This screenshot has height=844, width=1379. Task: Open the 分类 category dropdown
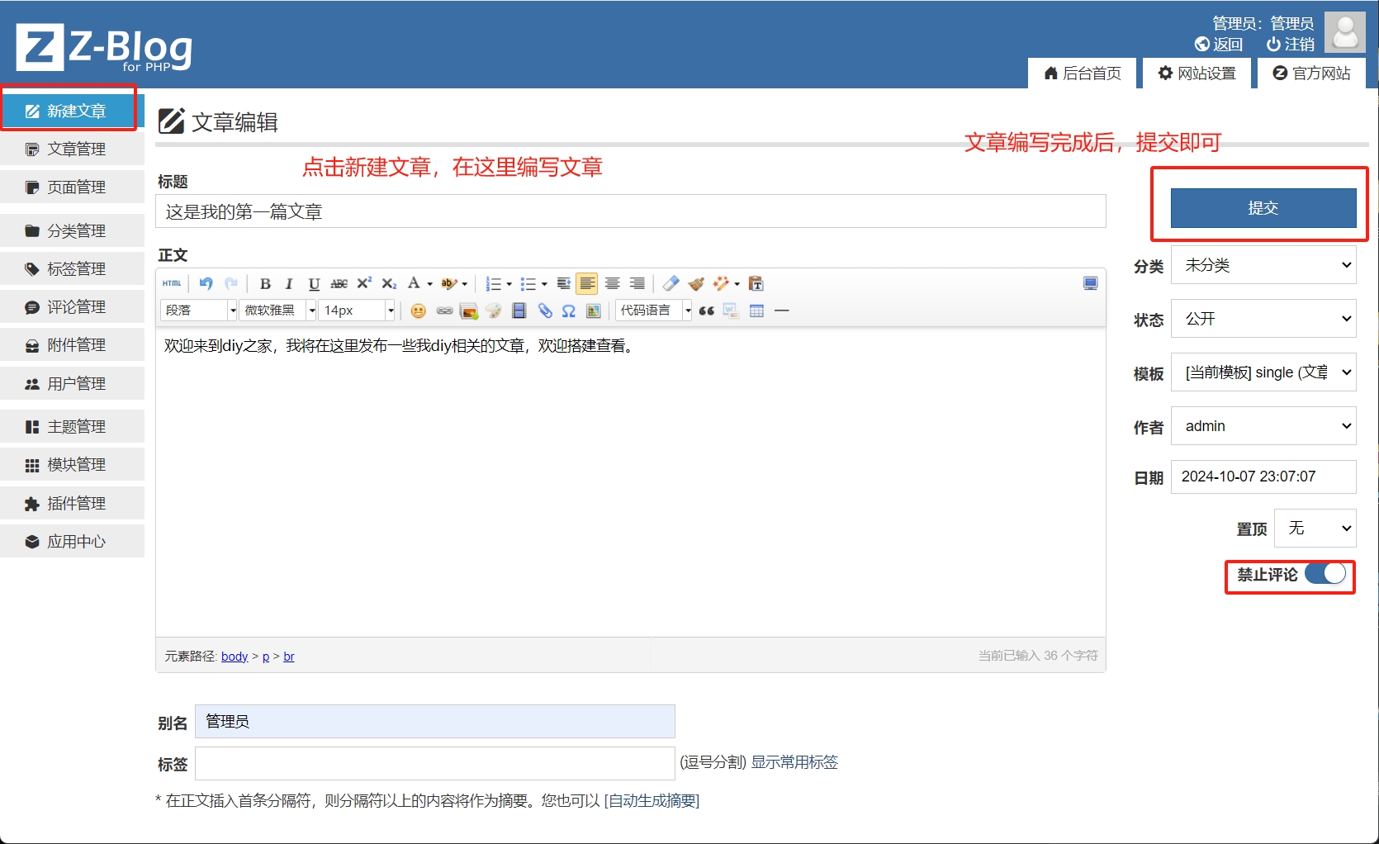[x=1263, y=264]
